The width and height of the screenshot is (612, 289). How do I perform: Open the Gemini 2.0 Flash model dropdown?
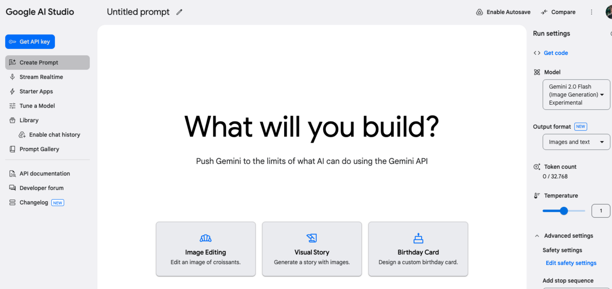click(576, 95)
